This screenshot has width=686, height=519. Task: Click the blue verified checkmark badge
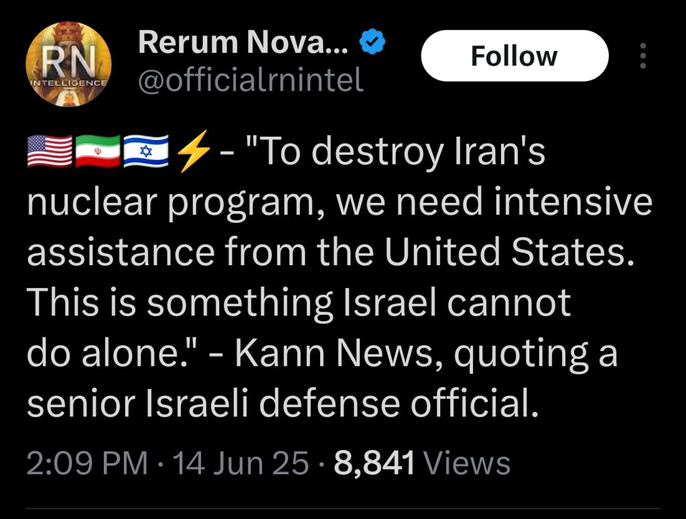372,42
